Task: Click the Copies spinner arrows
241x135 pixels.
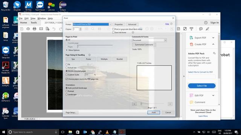Action: [x=80, y=29]
